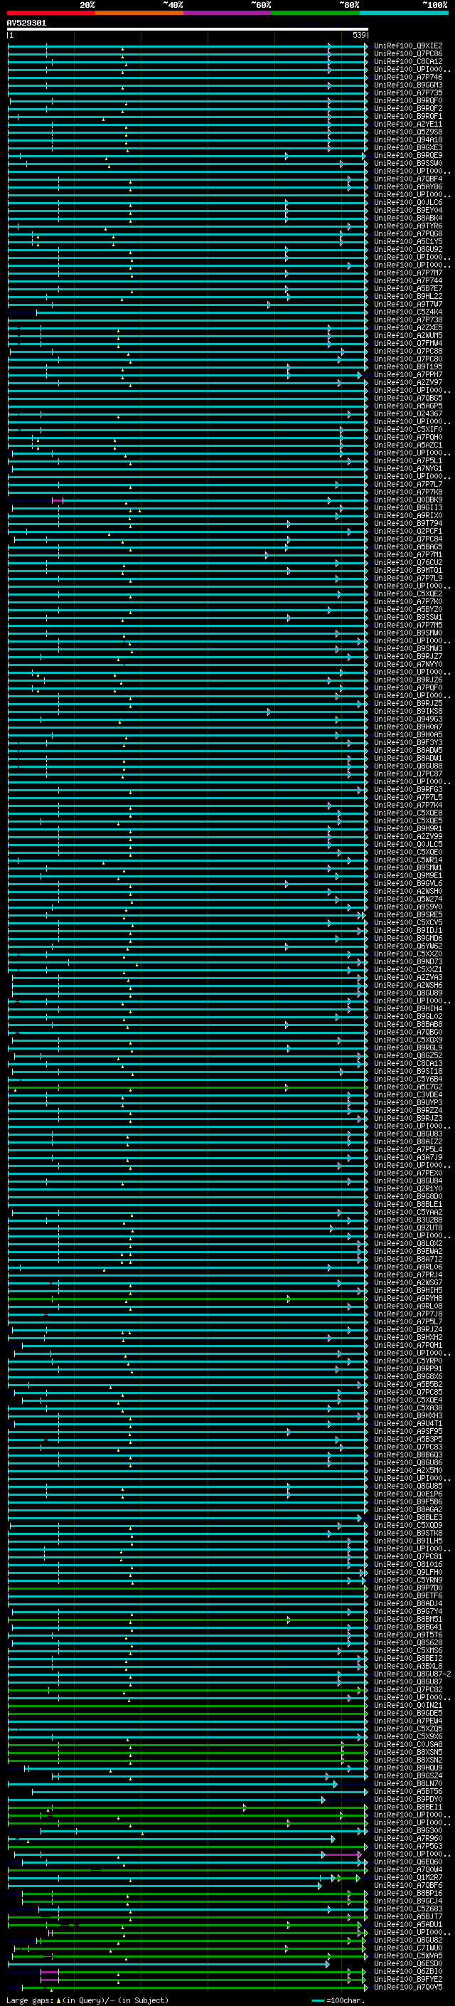The width and height of the screenshot is (455, 2006).
Task: Select the UniRef100_Q5Z9S8 label
Action: (408, 132)
